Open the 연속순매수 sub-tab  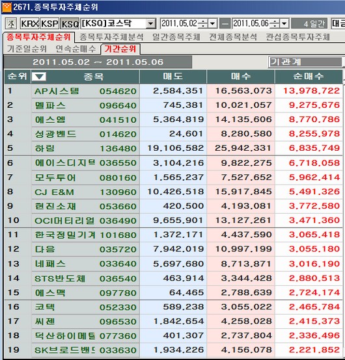point(76,49)
